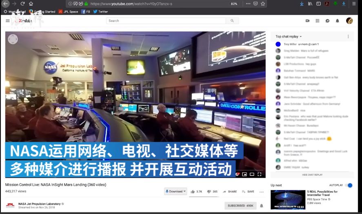Expand the Top chat replay dropdown
The width and height of the screenshot is (362, 214).
click(x=289, y=36)
